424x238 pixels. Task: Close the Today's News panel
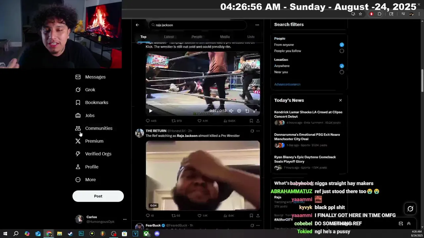(x=340, y=100)
